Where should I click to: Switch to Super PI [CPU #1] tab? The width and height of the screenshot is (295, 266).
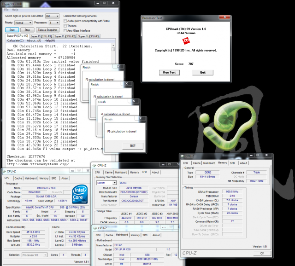point(41,36)
